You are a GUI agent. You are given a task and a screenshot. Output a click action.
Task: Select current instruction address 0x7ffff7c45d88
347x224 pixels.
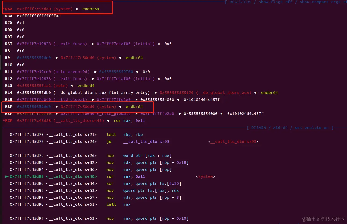tap(27, 176)
